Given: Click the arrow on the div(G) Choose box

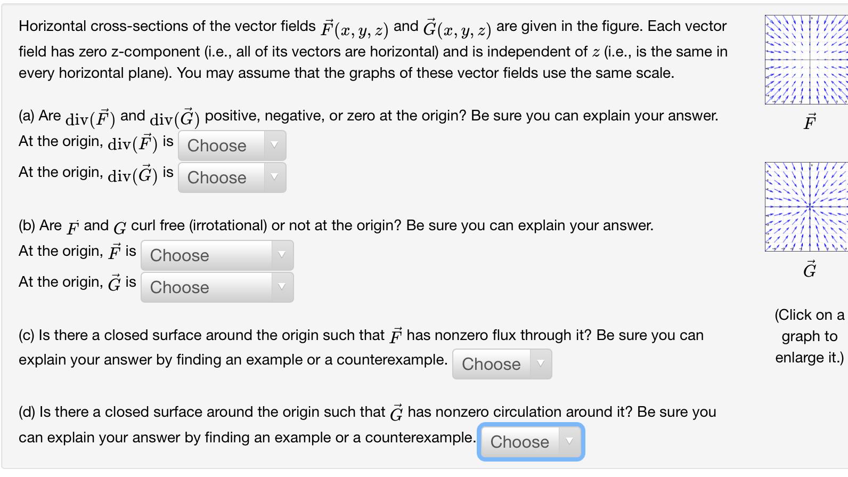Looking at the screenshot, I should [273, 177].
